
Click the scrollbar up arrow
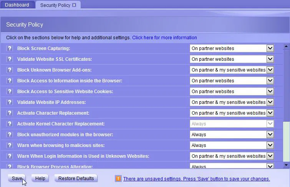pyautogui.click(x=286, y=46)
